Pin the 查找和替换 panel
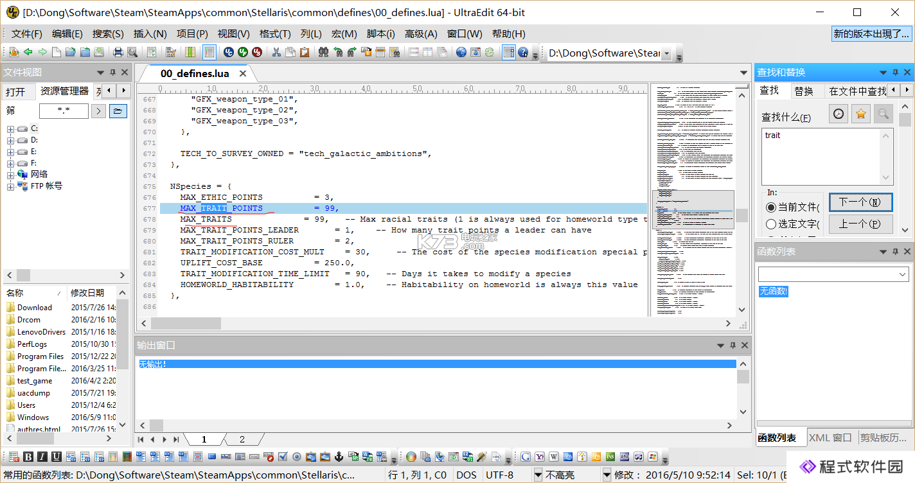 pos(895,73)
